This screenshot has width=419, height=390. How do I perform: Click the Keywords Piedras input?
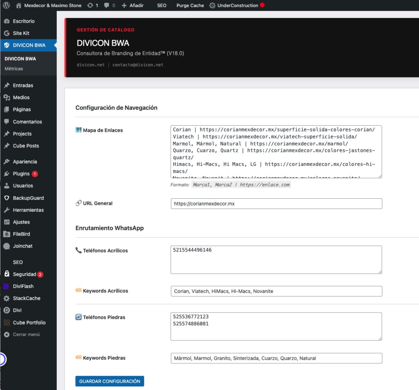pyautogui.click(x=276, y=358)
